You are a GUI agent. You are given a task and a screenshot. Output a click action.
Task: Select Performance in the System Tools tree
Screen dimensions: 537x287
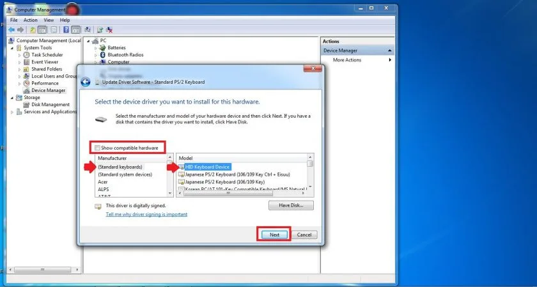(45, 83)
